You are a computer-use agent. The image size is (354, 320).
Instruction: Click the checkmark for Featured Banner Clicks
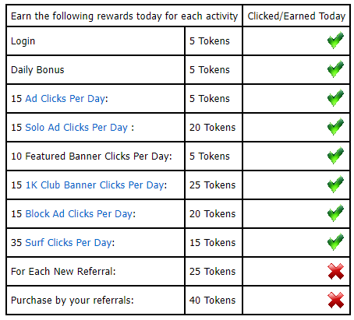point(335,156)
